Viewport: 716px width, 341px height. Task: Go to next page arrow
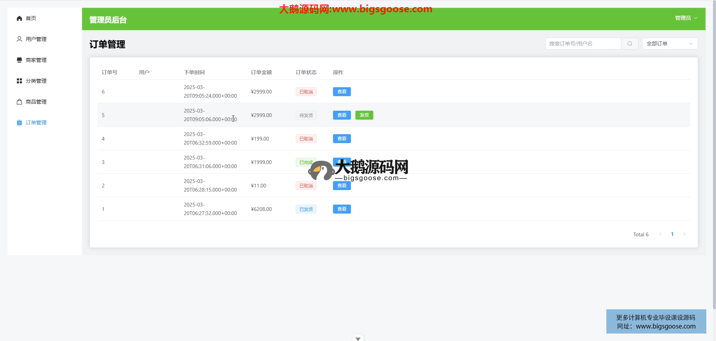coord(684,234)
